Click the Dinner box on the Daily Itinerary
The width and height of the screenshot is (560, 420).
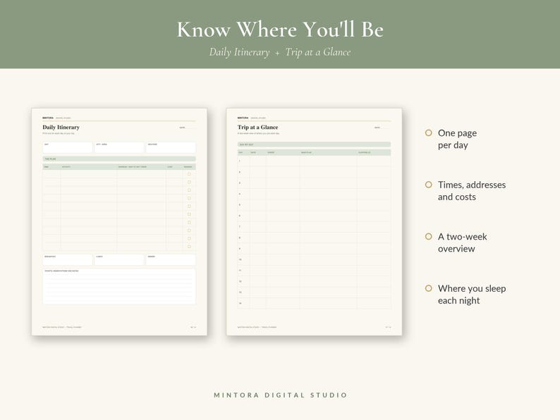click(171, 260)
